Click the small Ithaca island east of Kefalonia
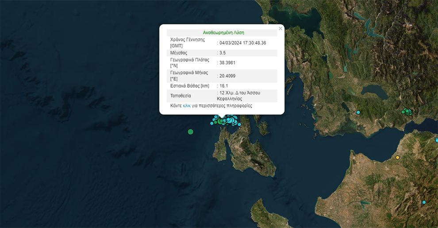Viewport: 438px width, 228px height. click(263, 128)
